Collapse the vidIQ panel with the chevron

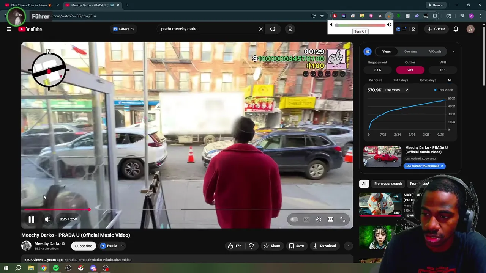[453, 52]
